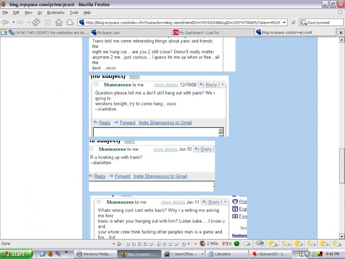Star the 12/19/06 Shannaxoxo message

(97, 85)
